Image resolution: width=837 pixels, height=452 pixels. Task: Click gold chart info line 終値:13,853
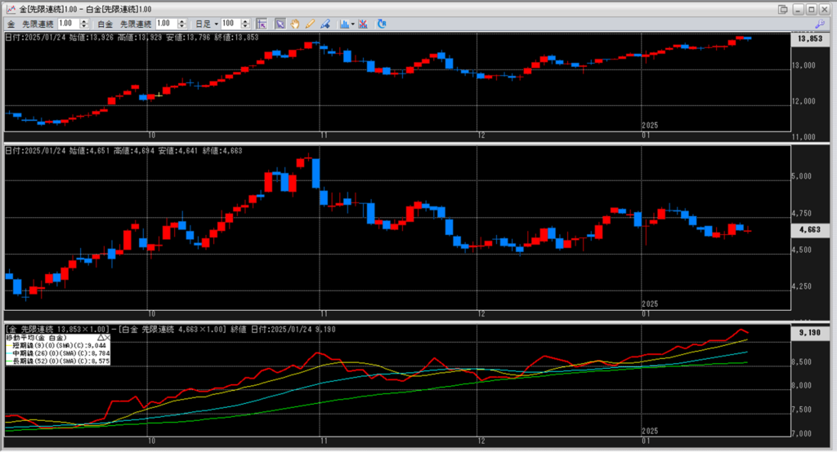click(x=235, y=38)
